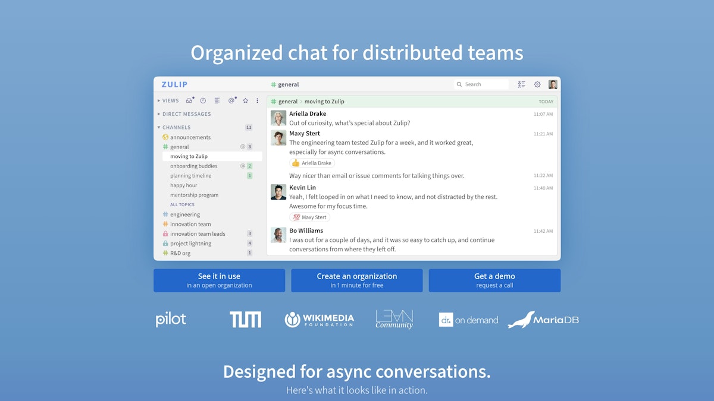Click the search magnifier icon
This screenshot has height=401, width=714.
[459, 84]
